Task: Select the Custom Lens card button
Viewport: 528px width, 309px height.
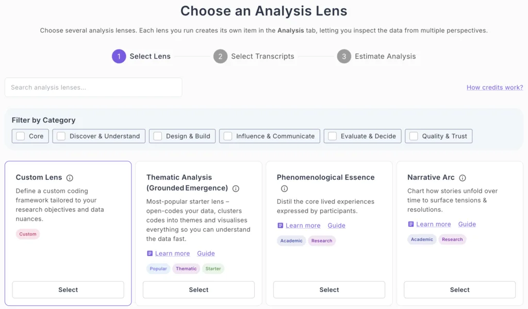Action: point(68,290)
